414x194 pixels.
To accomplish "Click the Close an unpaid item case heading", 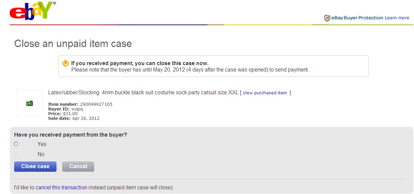I will click(x=73, y=44).
